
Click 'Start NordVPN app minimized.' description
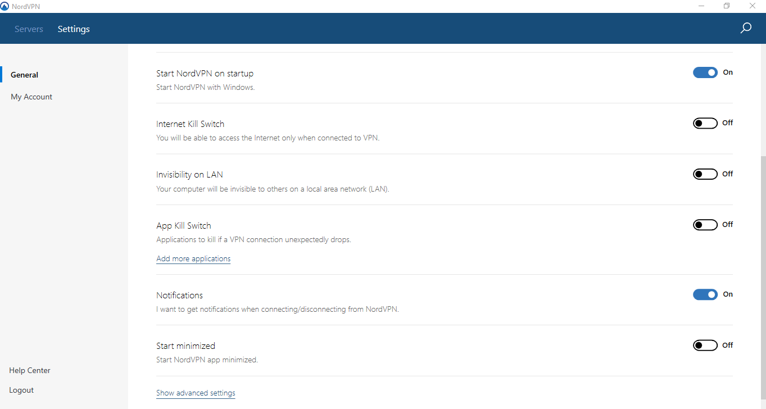tap(207, 360)
